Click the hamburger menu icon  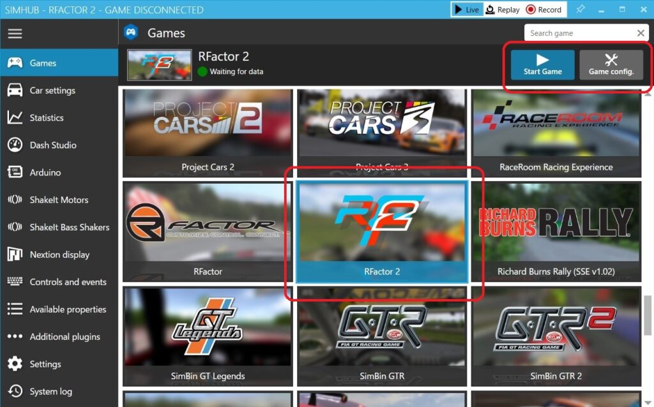(x=15, y=34)
